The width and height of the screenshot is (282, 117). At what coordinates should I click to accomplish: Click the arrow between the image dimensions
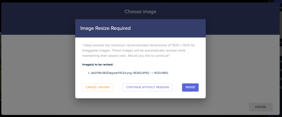click(152, 73)
